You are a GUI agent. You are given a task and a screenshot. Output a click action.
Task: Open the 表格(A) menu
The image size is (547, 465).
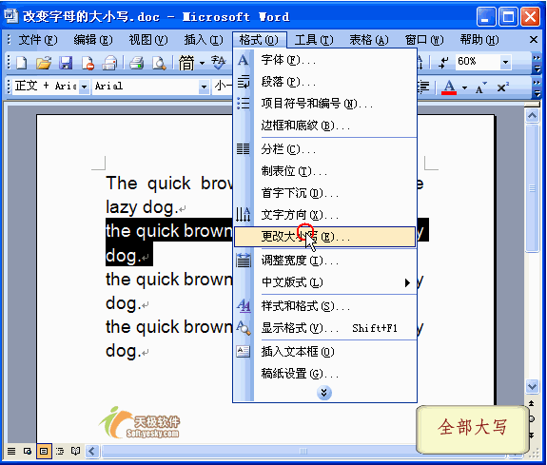pyautogui.click(x=369, y=40)
